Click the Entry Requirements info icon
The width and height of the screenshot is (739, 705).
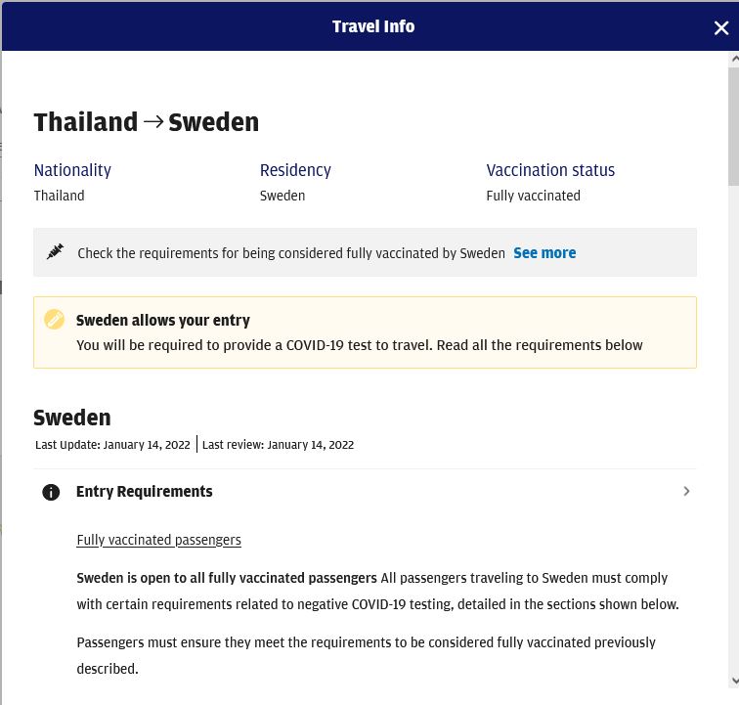(x=52, y=492)
